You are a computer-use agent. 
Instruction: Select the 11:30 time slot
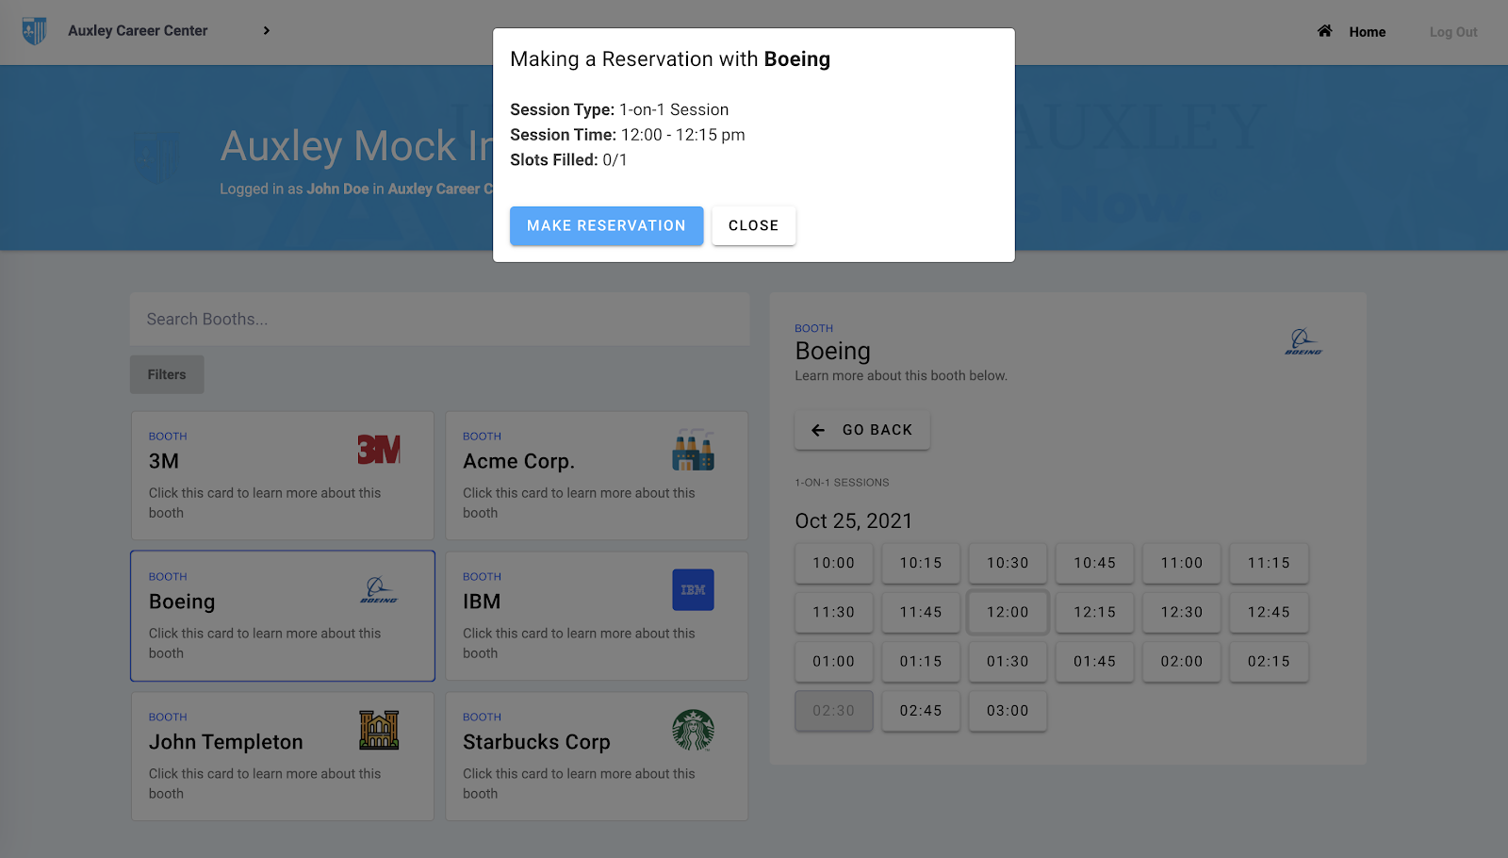834,612
